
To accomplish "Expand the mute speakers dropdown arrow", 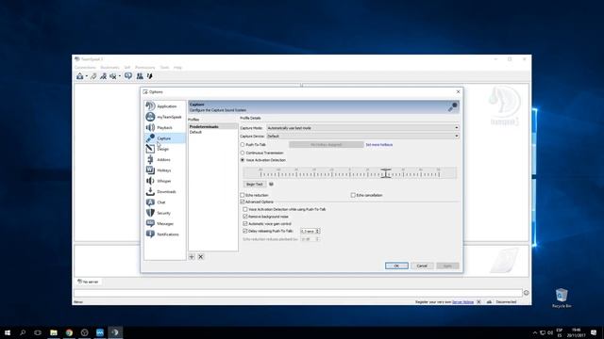I will pos(120,76).
